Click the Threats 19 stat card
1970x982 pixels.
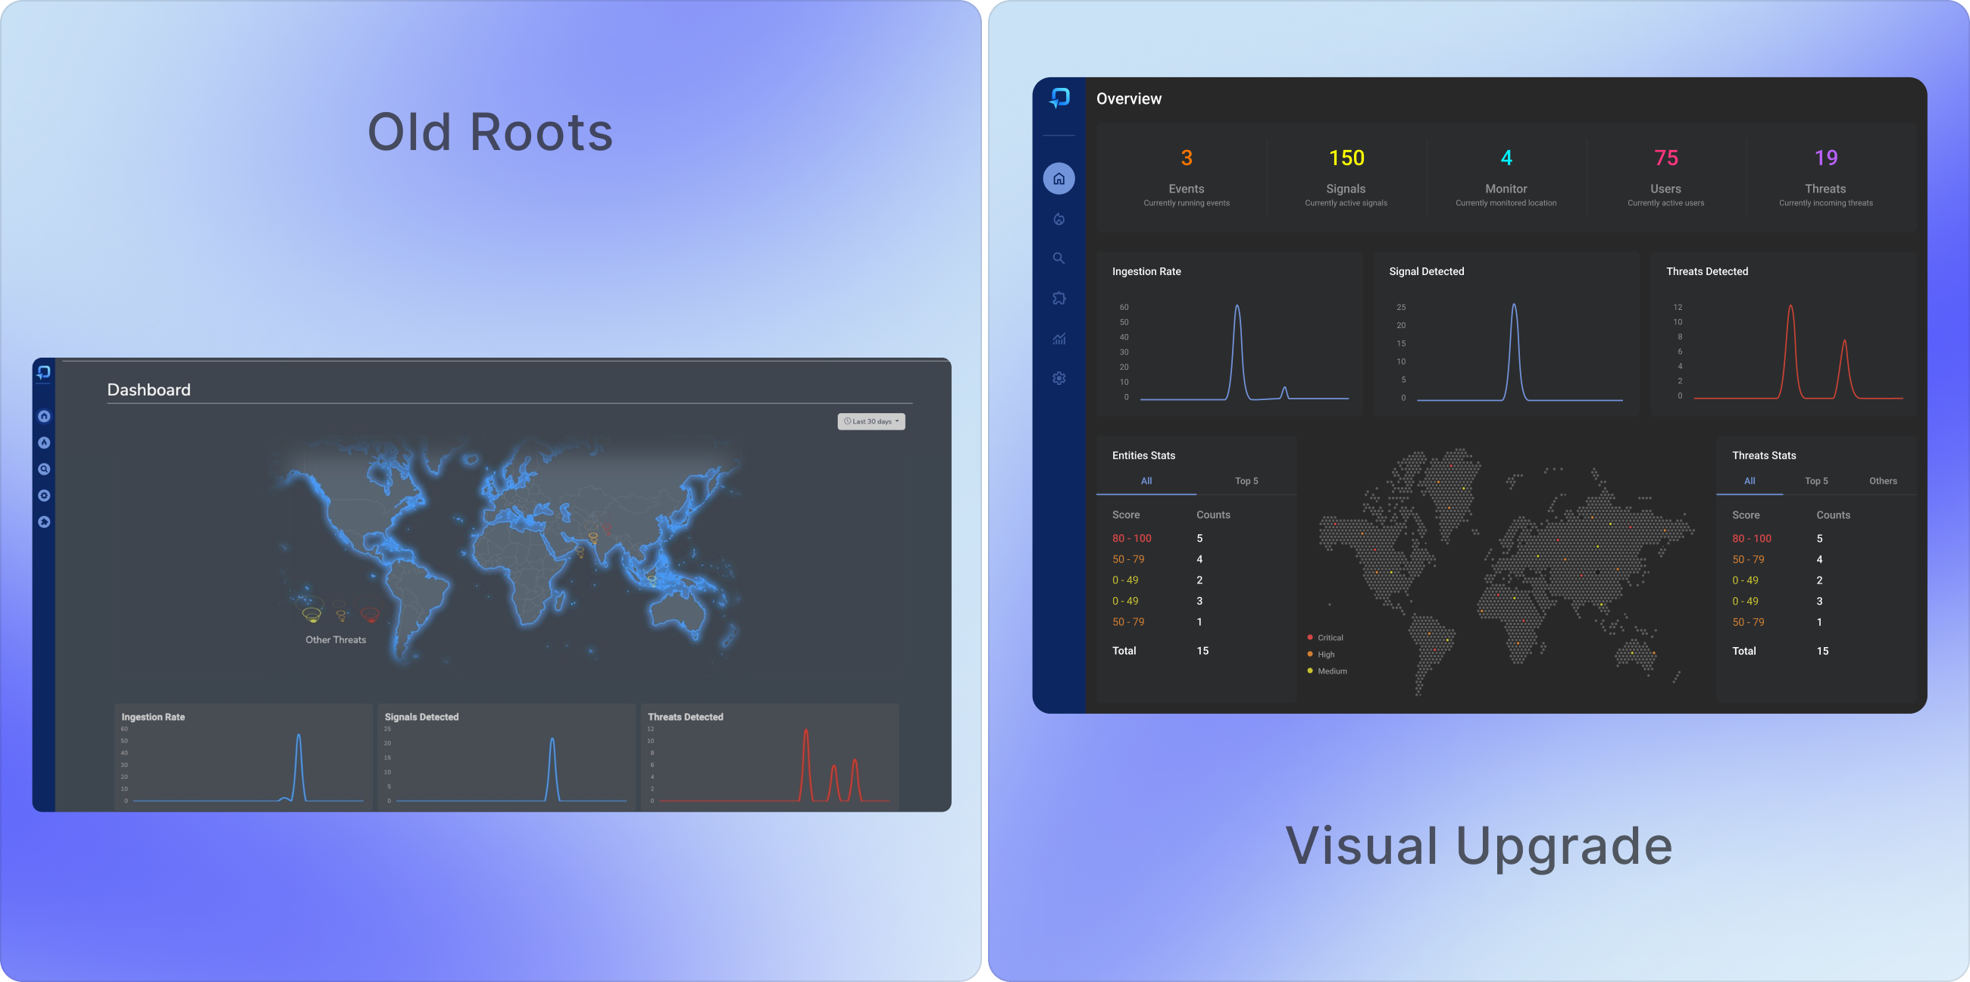point(1825,178)
